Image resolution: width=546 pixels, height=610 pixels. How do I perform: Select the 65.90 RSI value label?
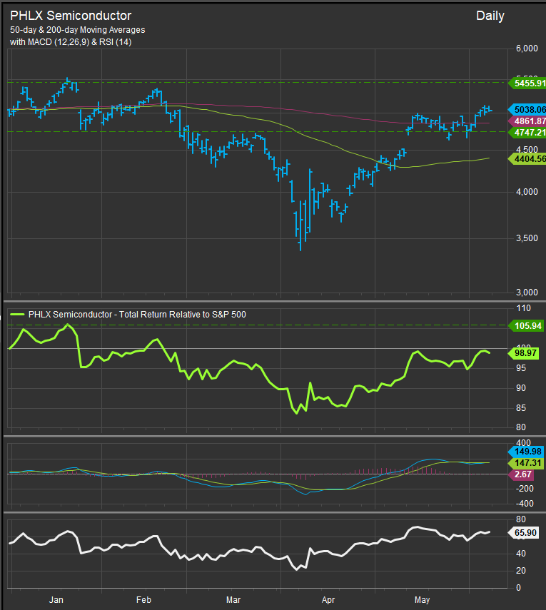click(524, 532)
